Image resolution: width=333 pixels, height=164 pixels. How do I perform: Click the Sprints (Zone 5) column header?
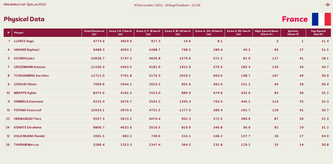(x=293, y=33)
